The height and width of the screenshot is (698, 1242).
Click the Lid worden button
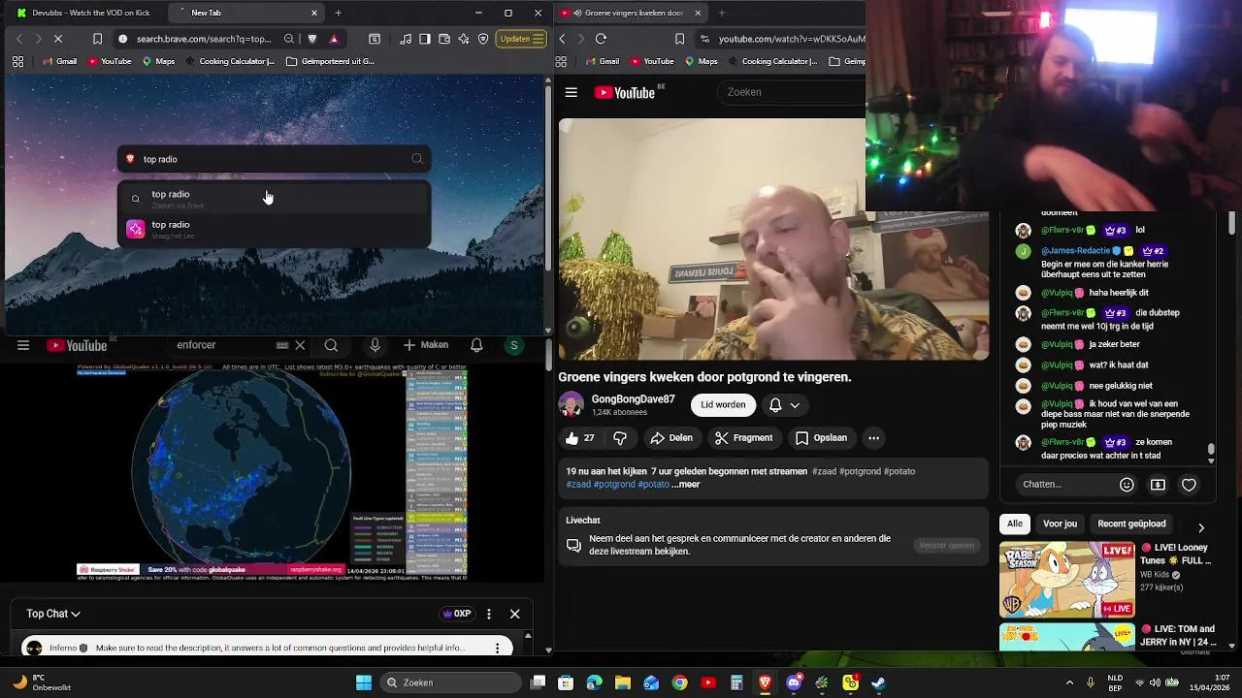click(723, 405)
